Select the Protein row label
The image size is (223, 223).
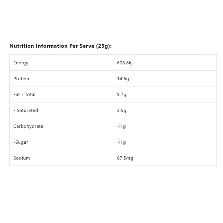(x=21, y=79)
